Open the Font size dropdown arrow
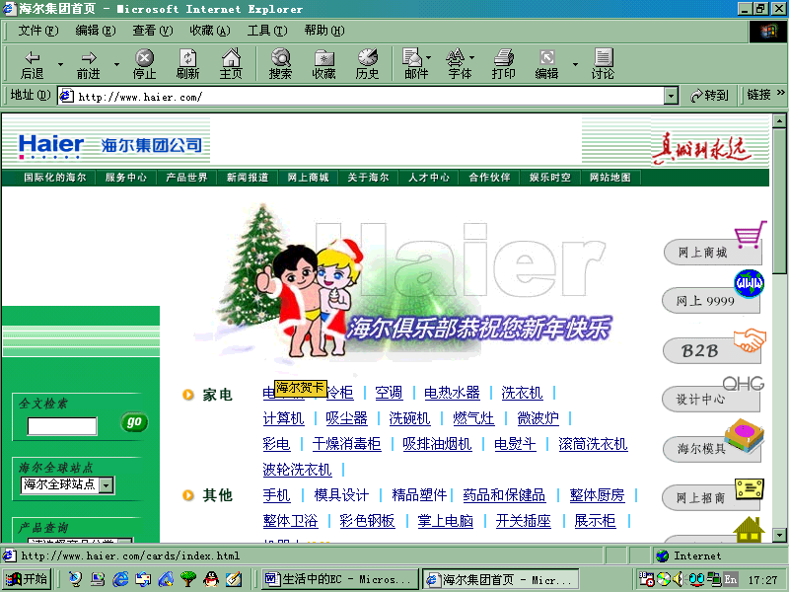 click(472, 57)
